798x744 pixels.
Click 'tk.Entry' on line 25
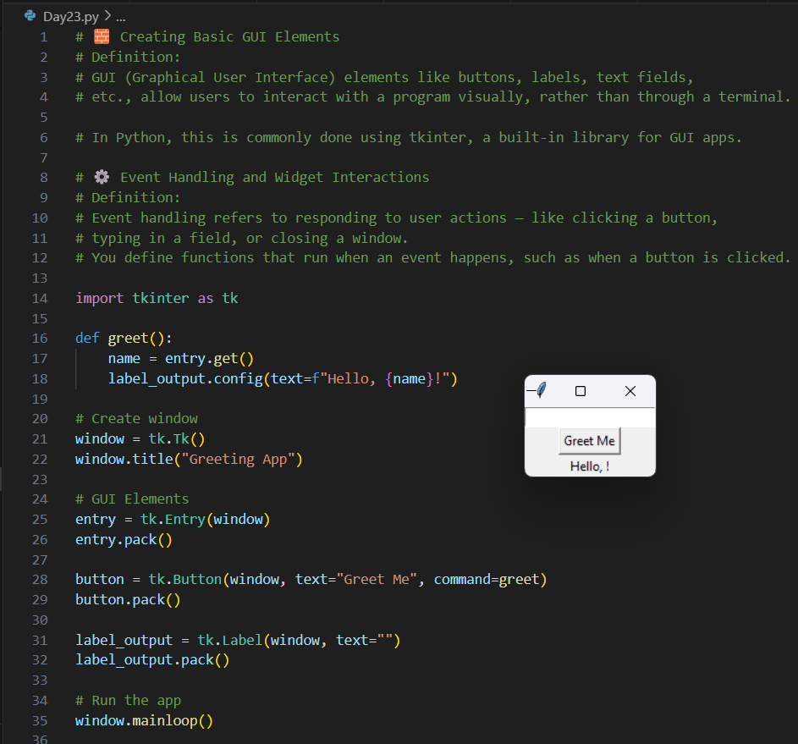click(173, 519)
